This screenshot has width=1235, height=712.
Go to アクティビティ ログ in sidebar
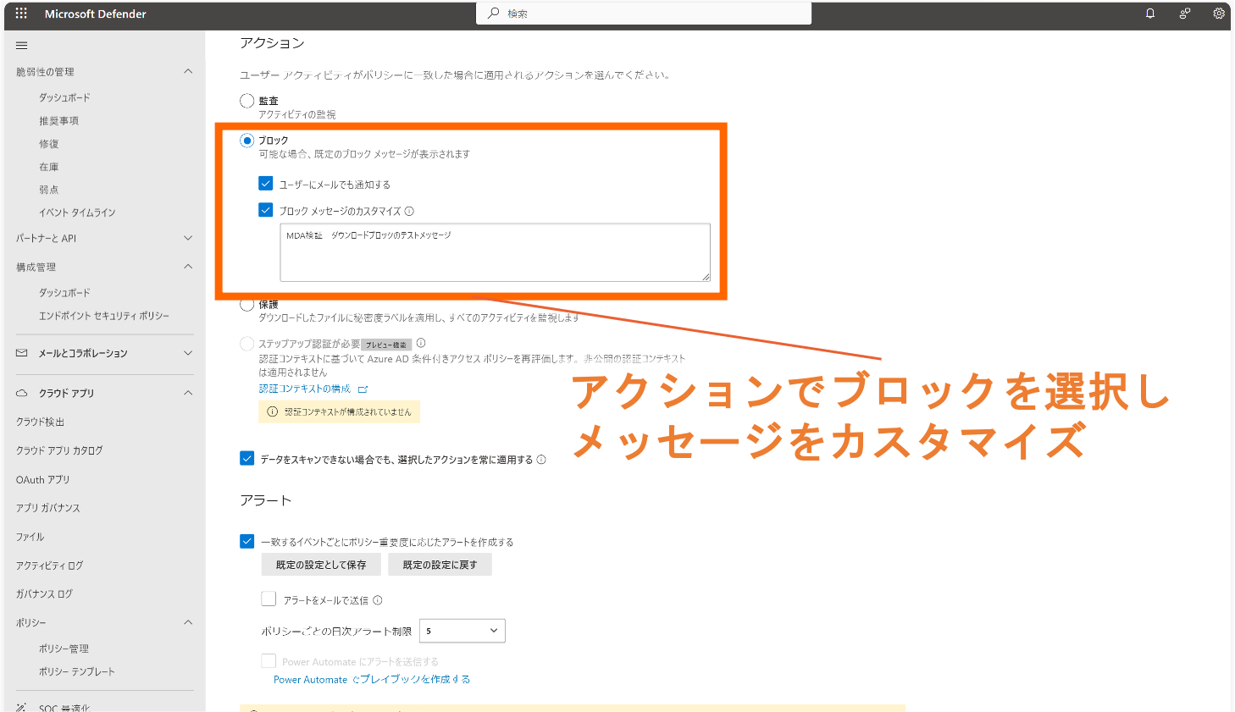(x=50, y=566)
